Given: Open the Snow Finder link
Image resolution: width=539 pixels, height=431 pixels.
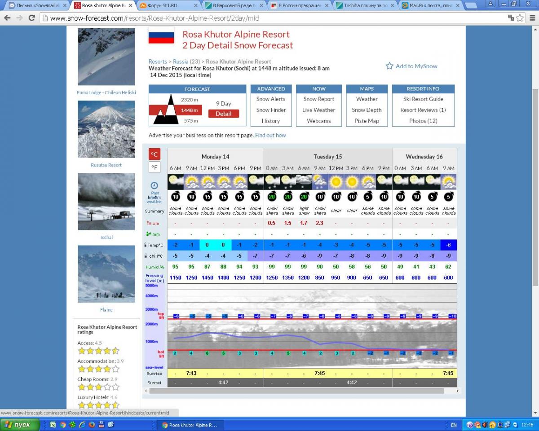Looking at the screenshot, I should point(271,110).
